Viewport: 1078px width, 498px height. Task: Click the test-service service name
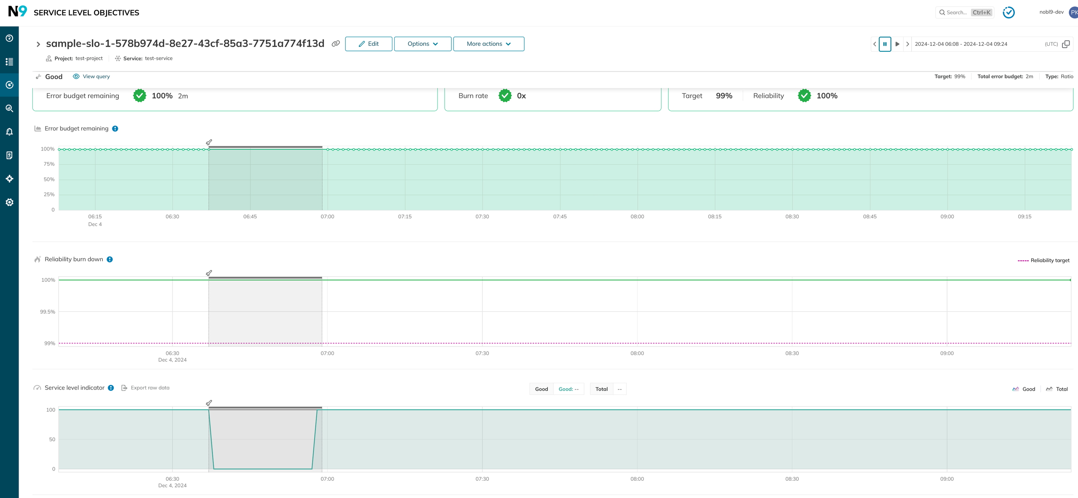point(158,58)
